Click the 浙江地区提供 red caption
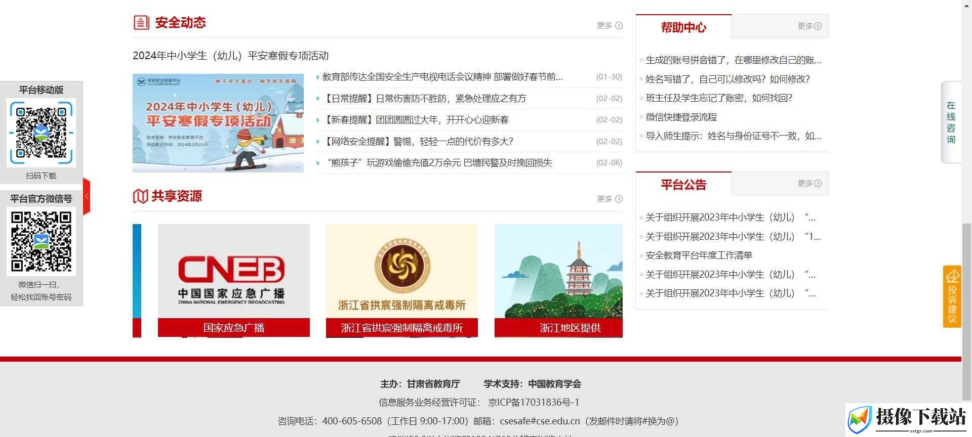Viewport: 972px width, 437px height. point(558,327)
